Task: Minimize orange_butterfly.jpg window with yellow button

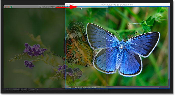Action: pyautogui.click(x=8, y=7)
